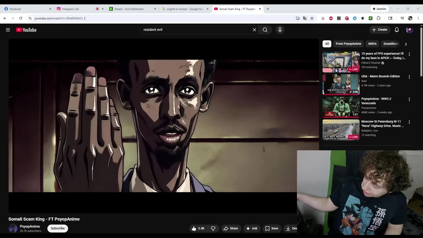Open site information icon in address bar
The width and height of the screenshot is (423, 238).
click(30, 18)
